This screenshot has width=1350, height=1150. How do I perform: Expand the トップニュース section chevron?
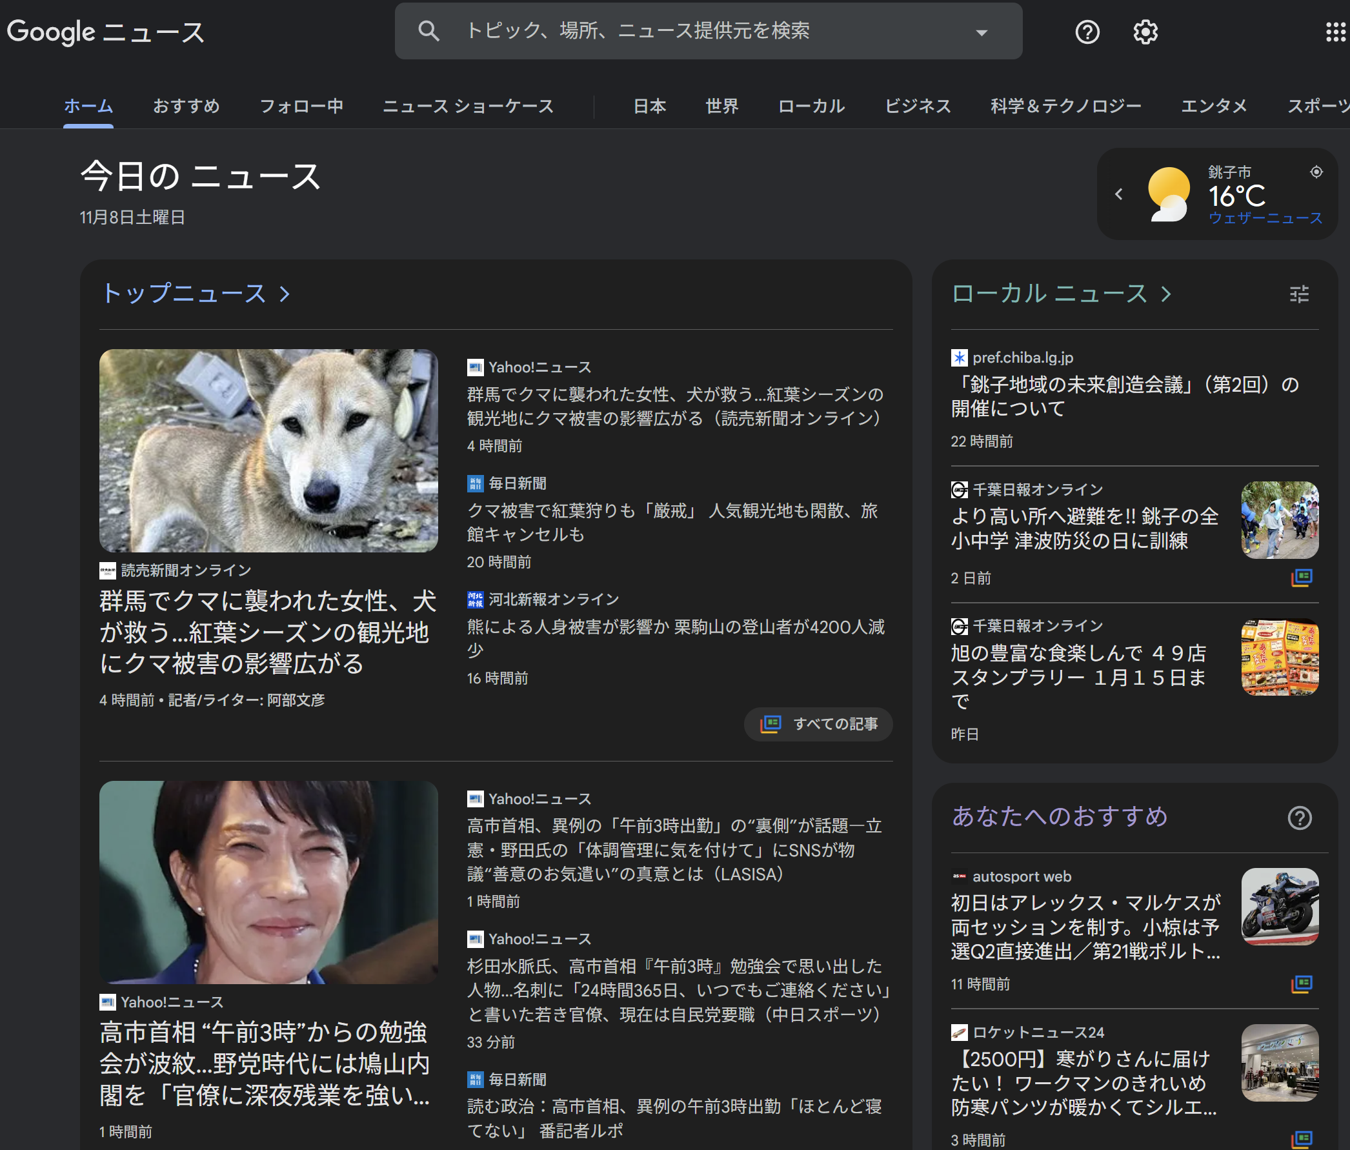[x=285, y=294]
